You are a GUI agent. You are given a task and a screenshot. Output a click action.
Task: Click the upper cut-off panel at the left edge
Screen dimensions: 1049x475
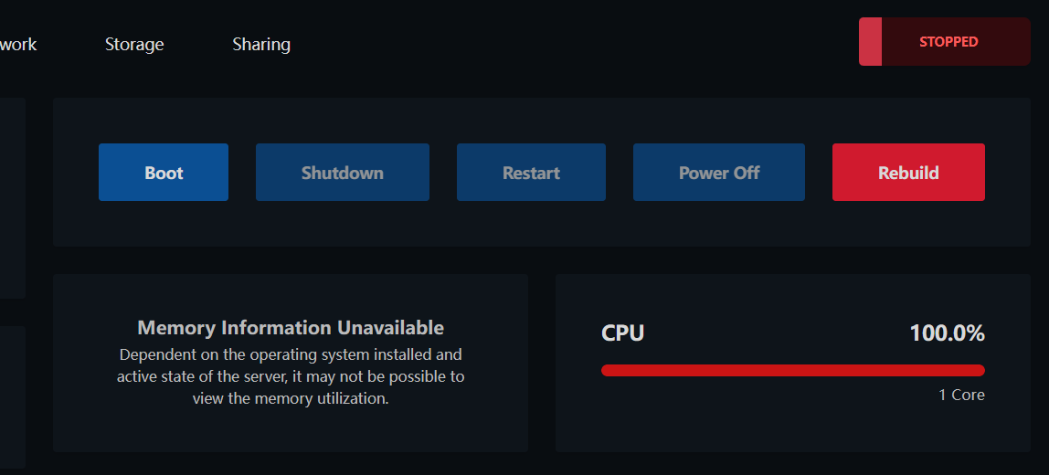point(13,198)
